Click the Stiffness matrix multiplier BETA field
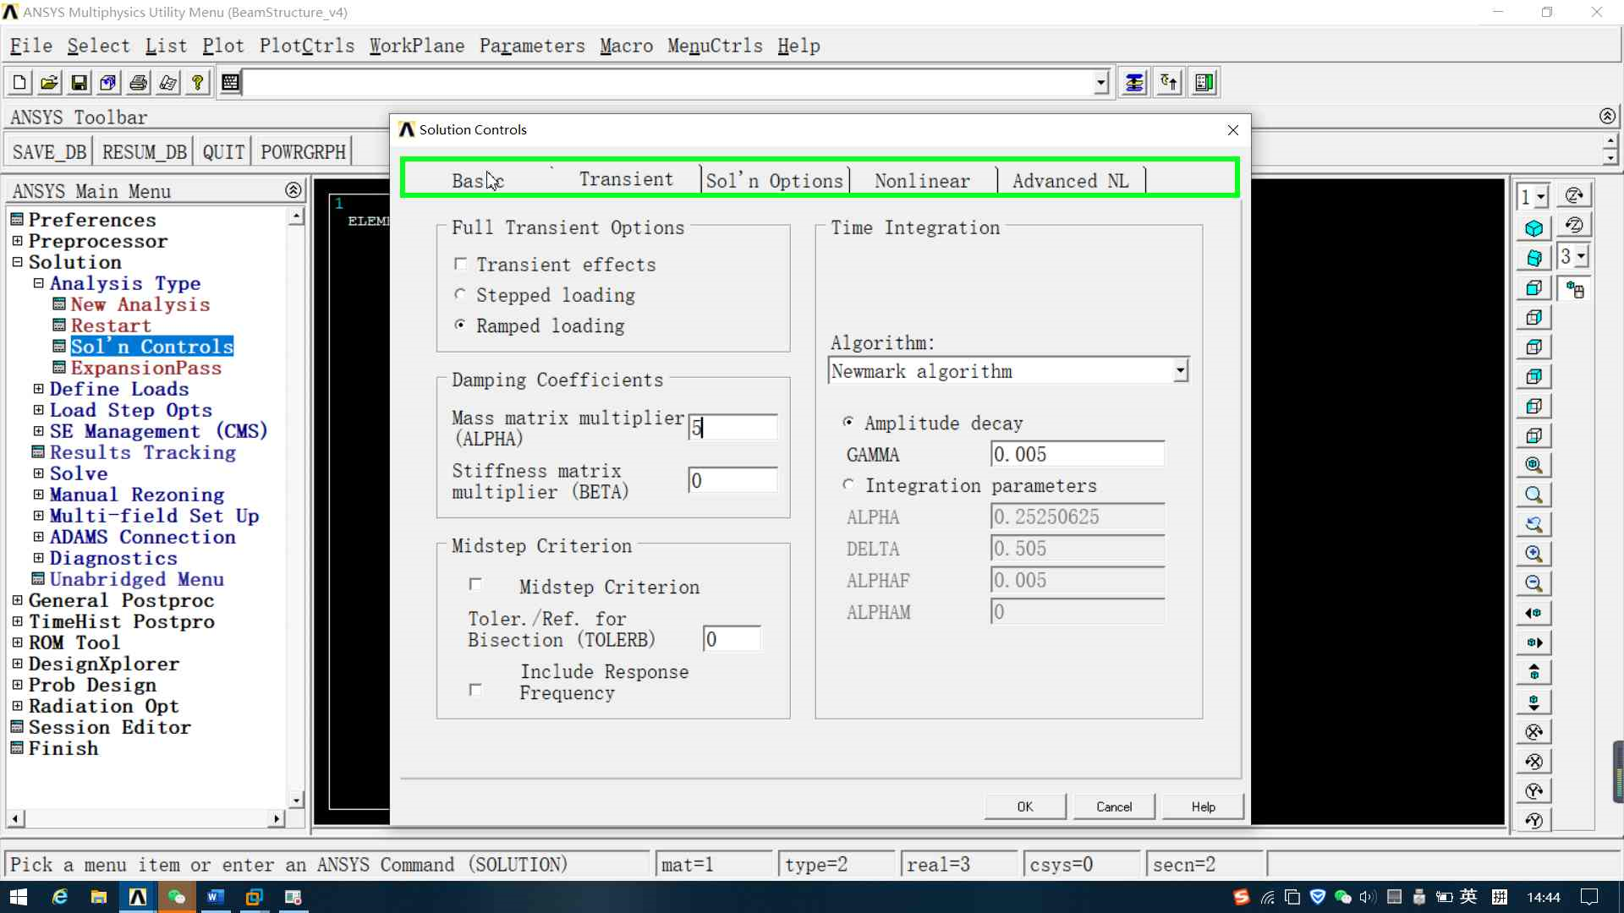 click(732, 481)
